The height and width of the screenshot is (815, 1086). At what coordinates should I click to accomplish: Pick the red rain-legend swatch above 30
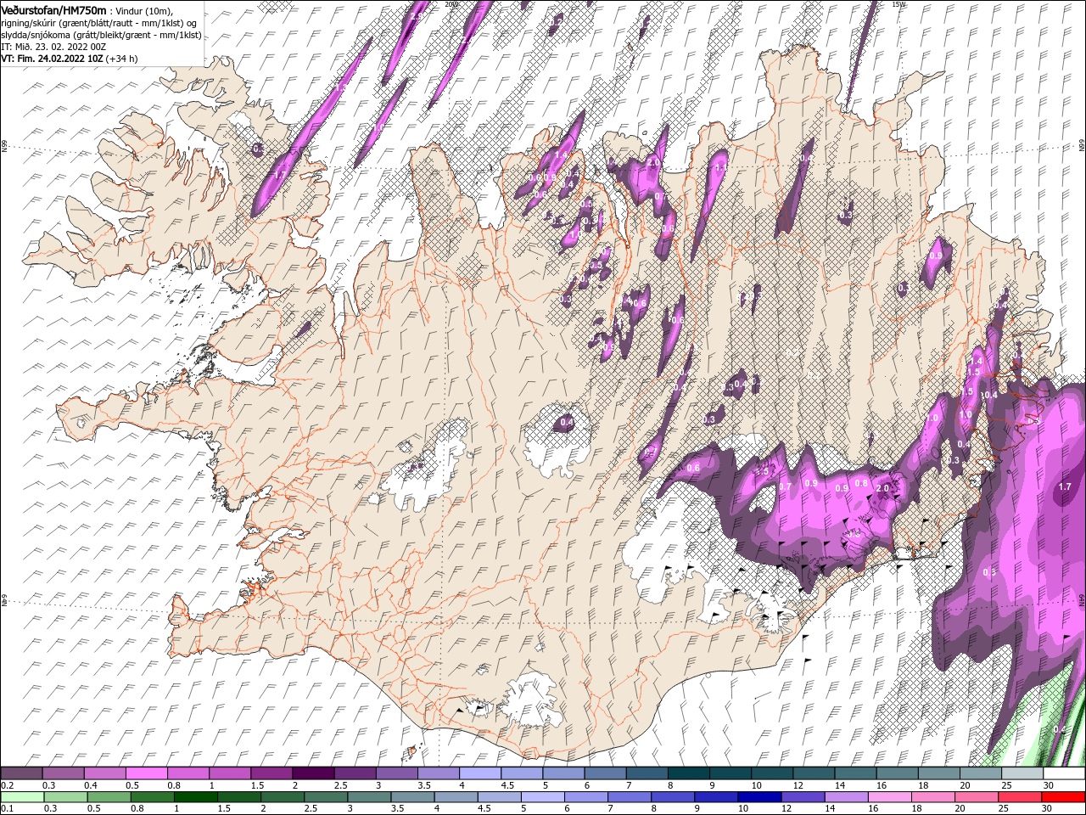(1061, 797)
